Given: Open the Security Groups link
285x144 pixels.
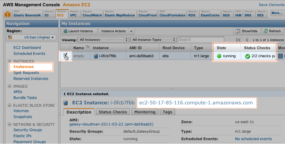Looking at the screenshot, I should coord(28,130).
